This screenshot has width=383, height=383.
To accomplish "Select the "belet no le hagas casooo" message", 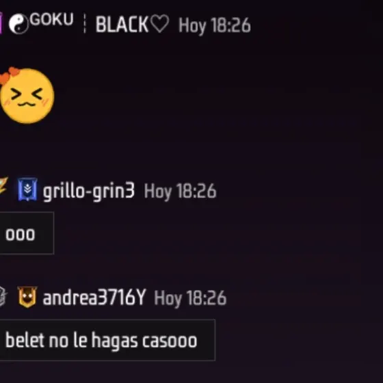I will point(107,340).
